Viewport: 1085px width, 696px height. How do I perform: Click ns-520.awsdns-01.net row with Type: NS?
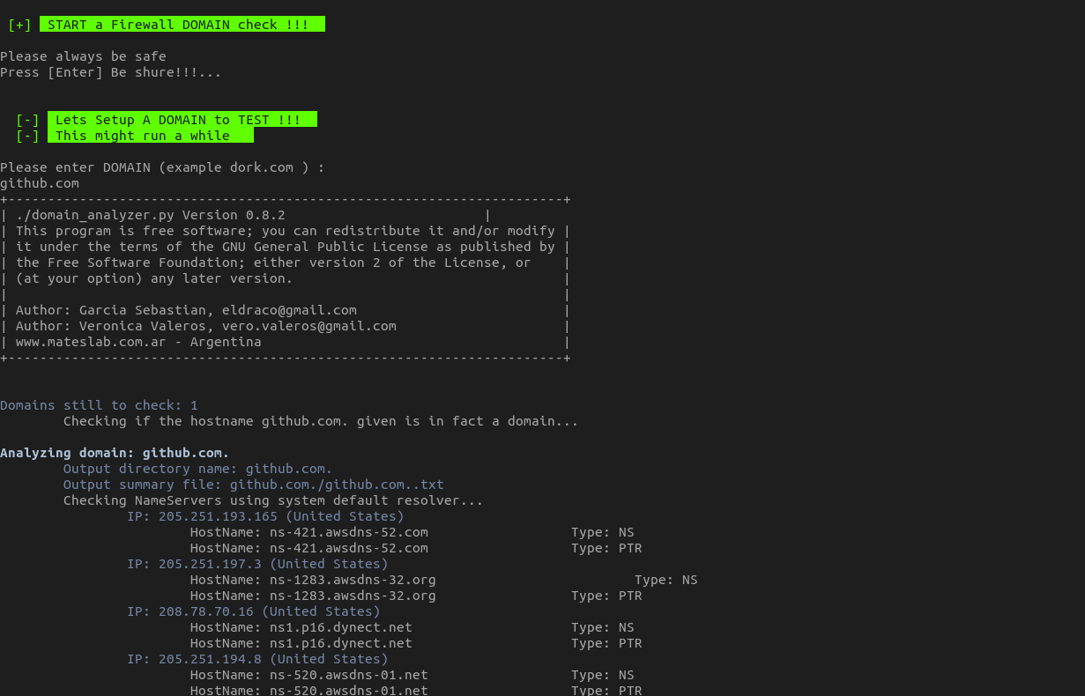click(412, 675)
